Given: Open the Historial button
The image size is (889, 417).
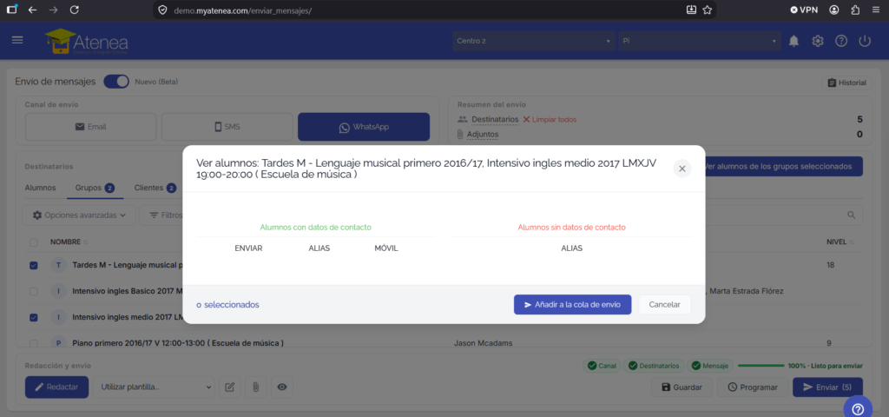Looking at the screenshot, I should click(x=846, y=83).
